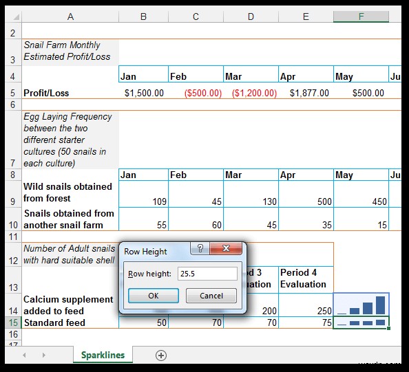Select column F header

[361, 17]
